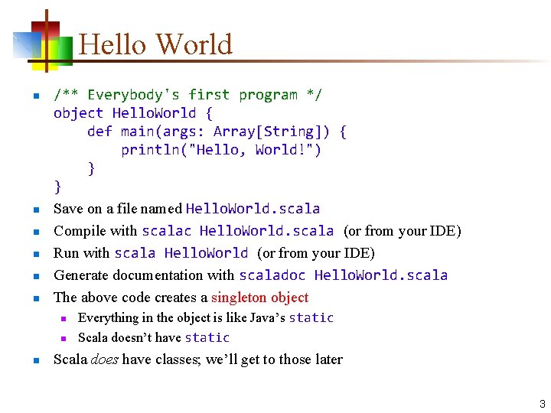551x413 pixels.
Task: Click the 'scaladoc HelloWorld.scala' command
Action: 344,275
